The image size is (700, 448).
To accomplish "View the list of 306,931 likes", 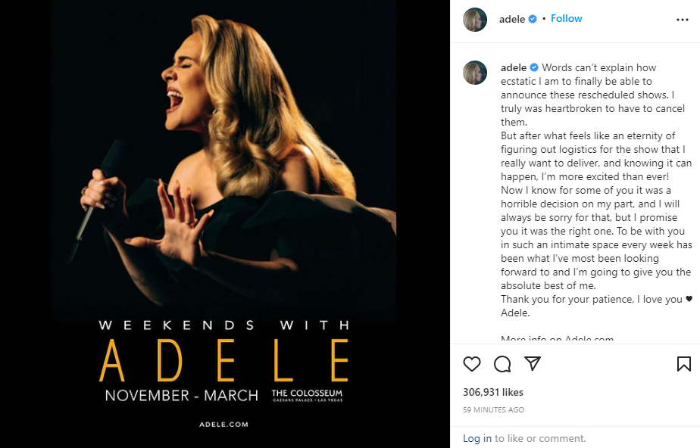I will tap(492, 392).
